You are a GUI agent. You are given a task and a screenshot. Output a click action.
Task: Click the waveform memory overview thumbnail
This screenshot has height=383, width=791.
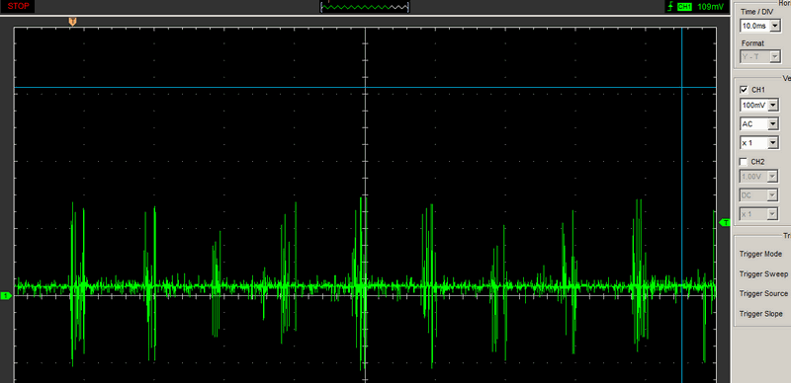pyautogui.click(x=365, y=7)
